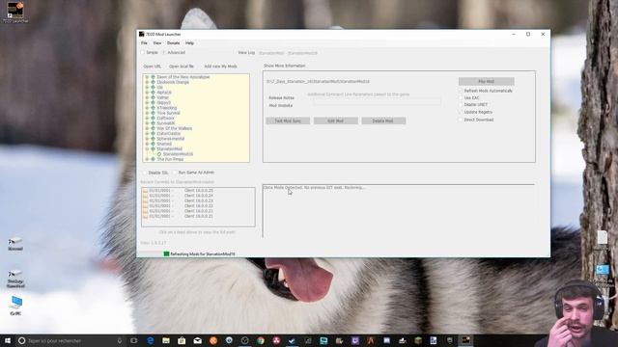Screen dimensions: 618x347
Task: Click the StarvationMod parent mod icon
Action: [153, 149]
